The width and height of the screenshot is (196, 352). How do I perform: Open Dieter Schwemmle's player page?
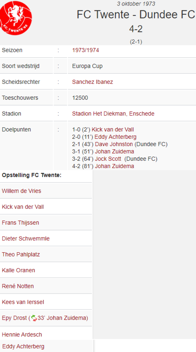(x=26, y=238)
